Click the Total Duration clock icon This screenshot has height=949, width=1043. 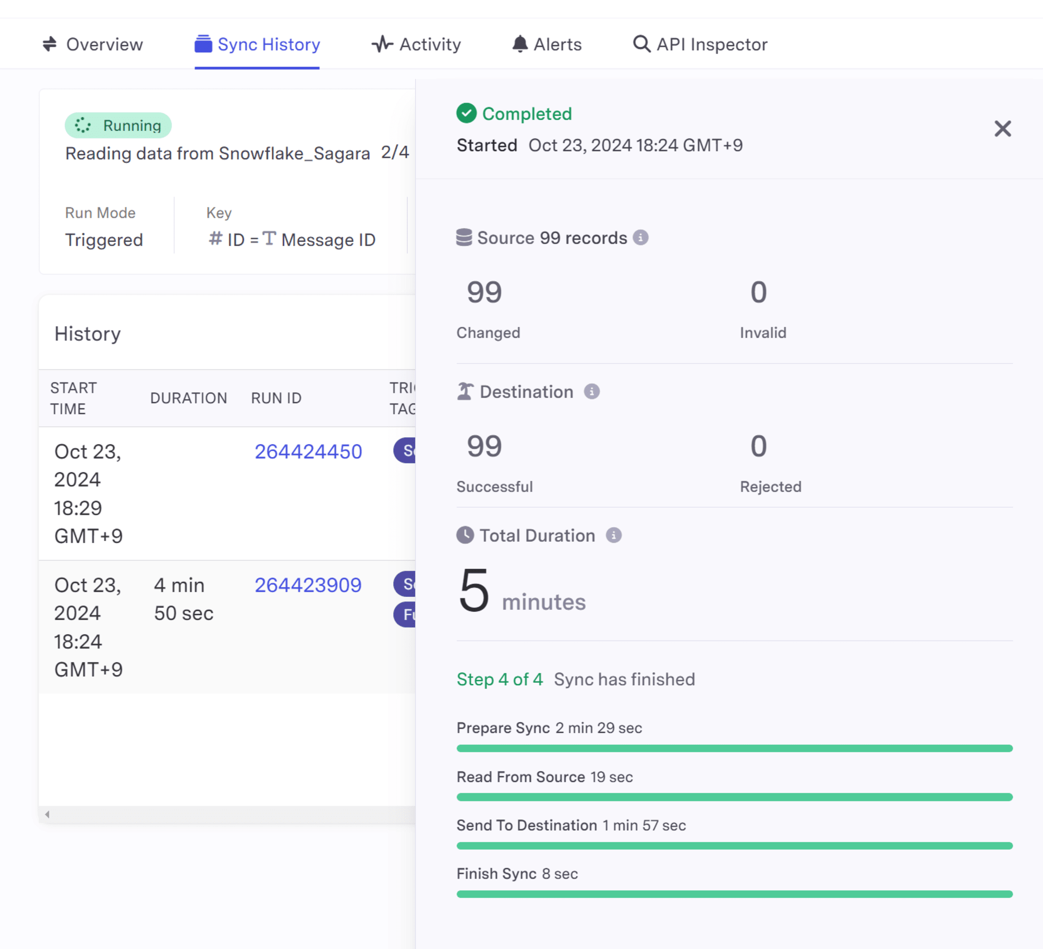pos(465,535)
